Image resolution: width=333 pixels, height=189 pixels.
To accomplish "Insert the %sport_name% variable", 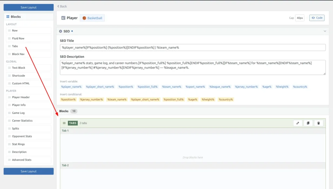I will coord(195,87).
